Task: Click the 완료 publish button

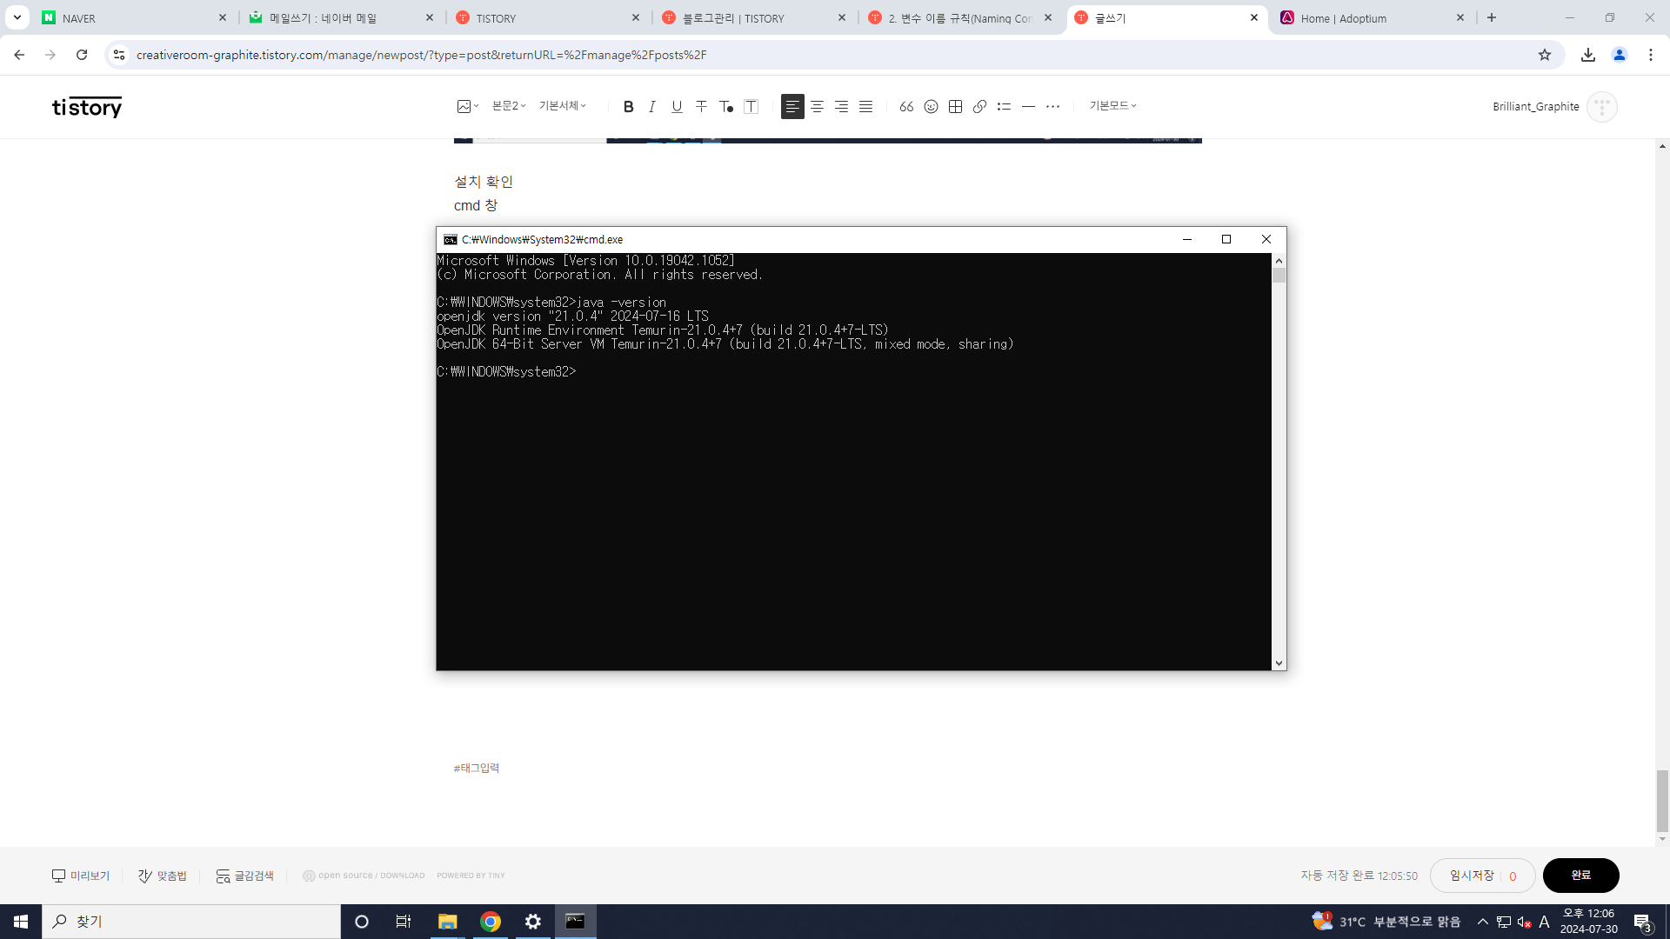Action: [x=1580, y=876]
